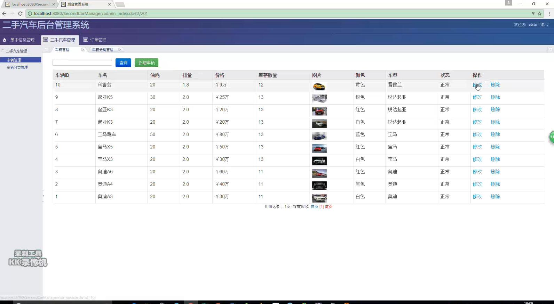Click the 新增车辆 button

pos(147,63)
